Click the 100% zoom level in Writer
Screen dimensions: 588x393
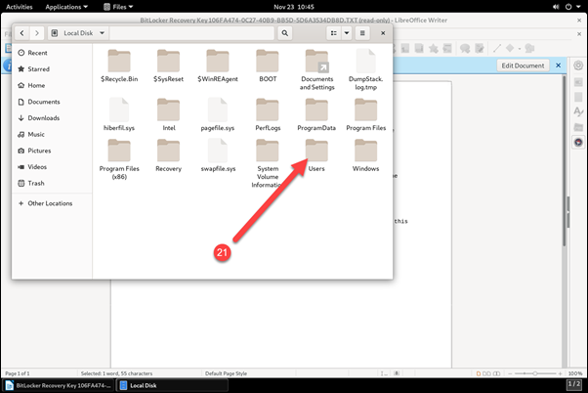coord(575,373)
